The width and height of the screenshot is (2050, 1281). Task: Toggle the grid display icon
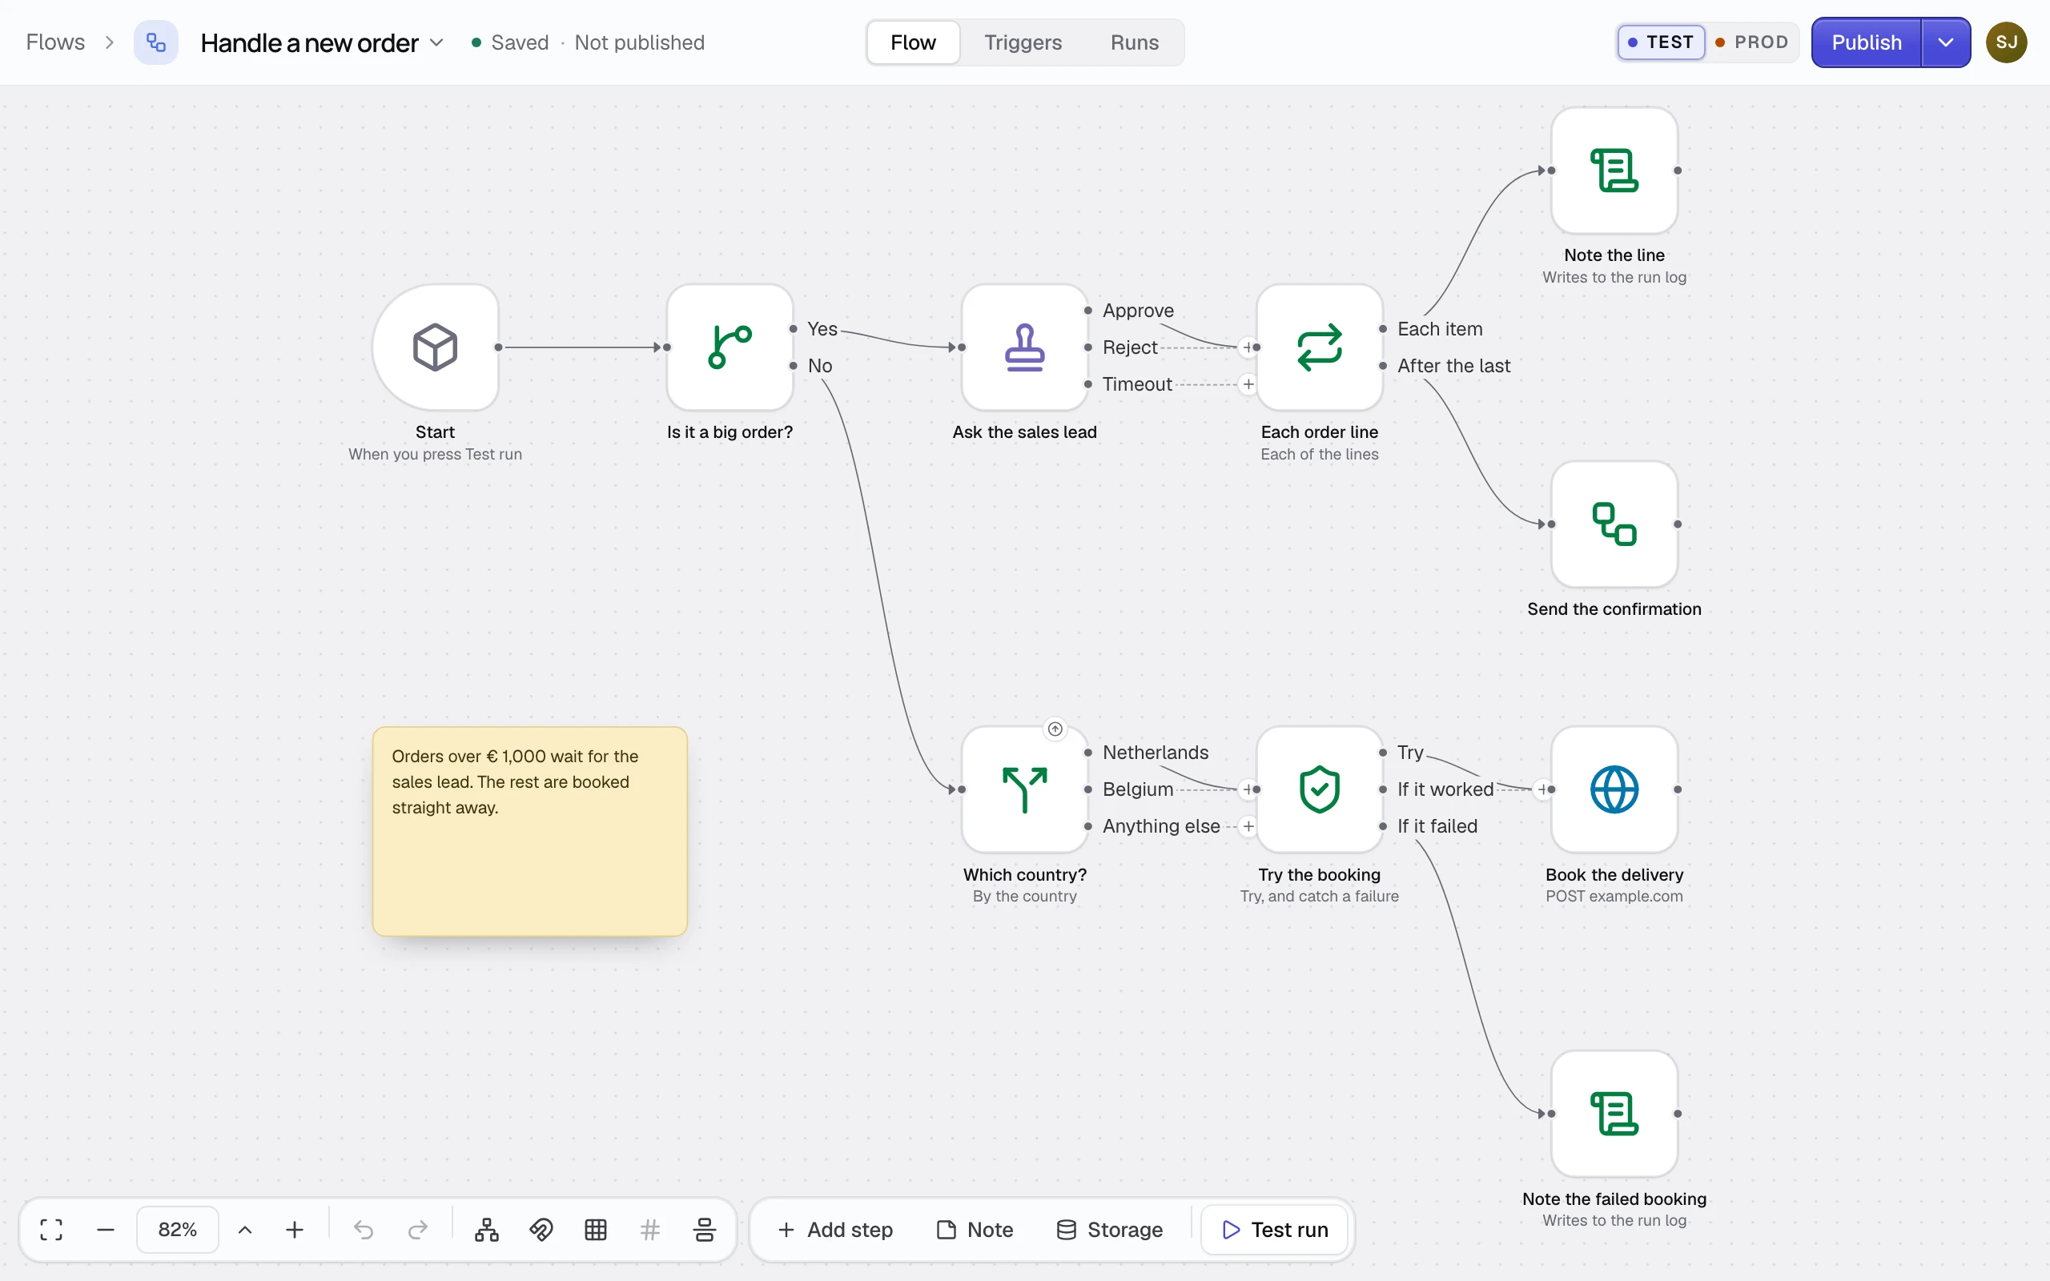click(x=596, y=1229)
